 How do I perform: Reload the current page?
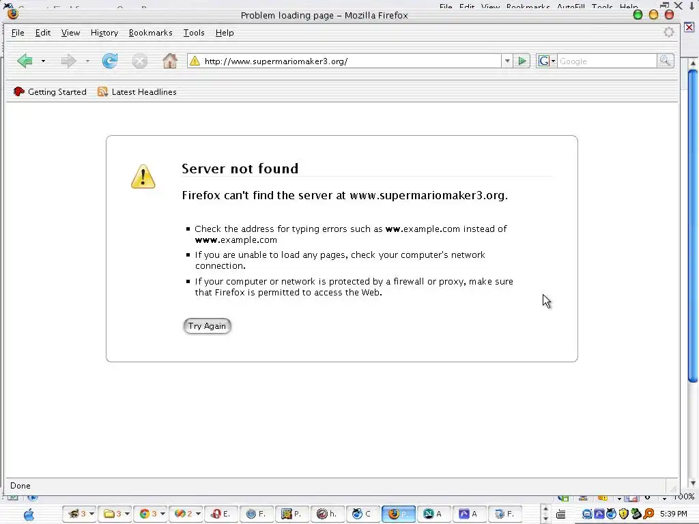[x=110, y=61]
